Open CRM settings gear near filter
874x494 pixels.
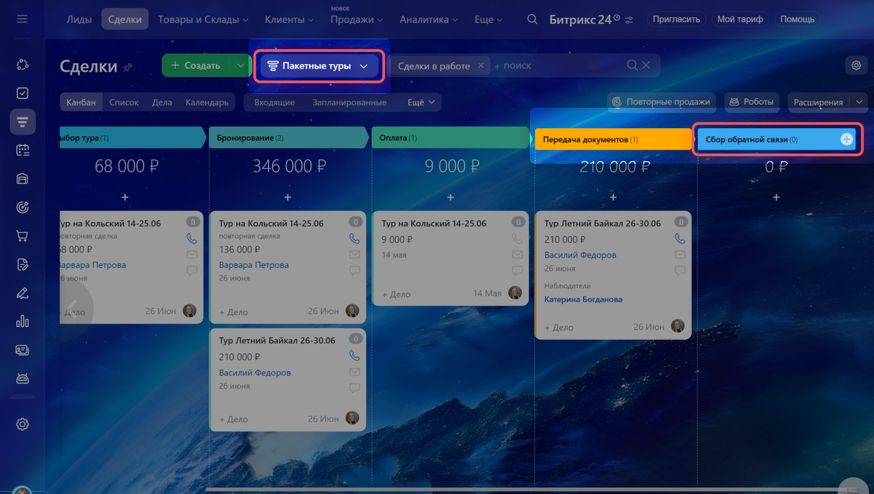(x=856, y=66)
